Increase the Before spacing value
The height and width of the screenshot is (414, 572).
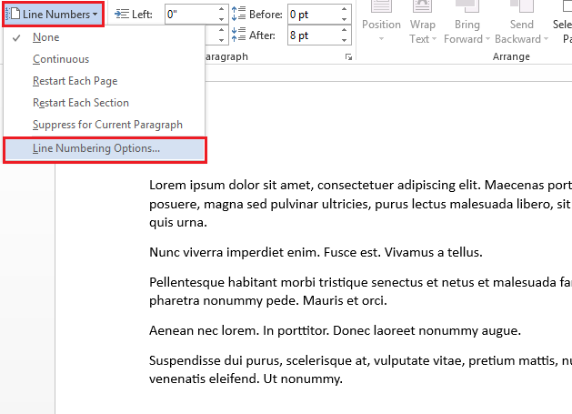[344, 9]
